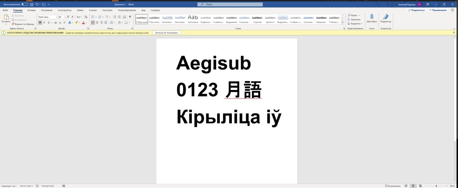Image resolution: width=458 pixels, height=188 pixels.
Task: Open the Вид tab
Action: [x=143, y=10]
